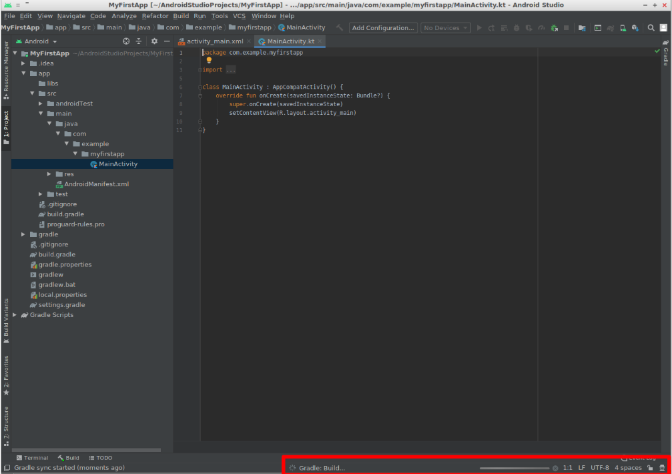
Task: Open the Build tool window button
Action: coord(69,458)
